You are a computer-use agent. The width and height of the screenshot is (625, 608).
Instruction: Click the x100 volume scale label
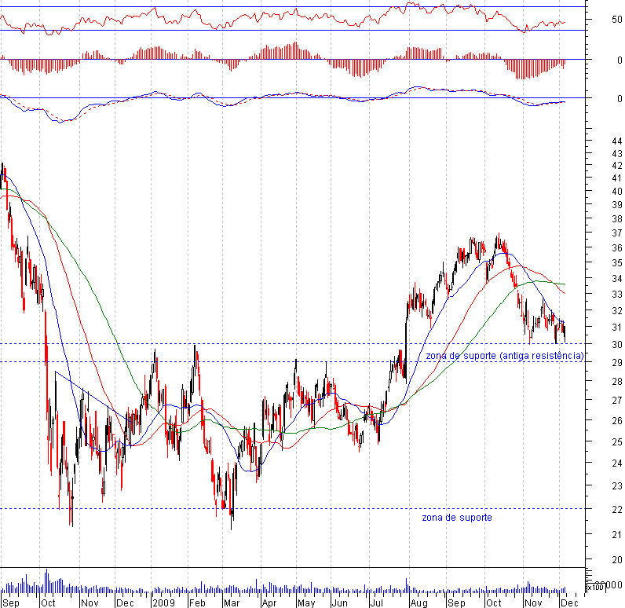coord(595,588)
